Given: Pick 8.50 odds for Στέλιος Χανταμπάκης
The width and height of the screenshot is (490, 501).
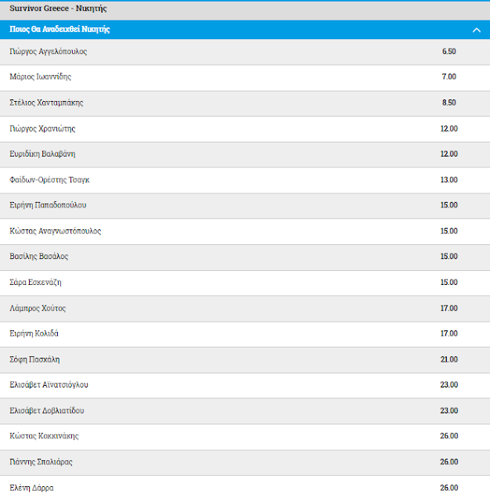Looking at the screenshot, I should (449, 103).
